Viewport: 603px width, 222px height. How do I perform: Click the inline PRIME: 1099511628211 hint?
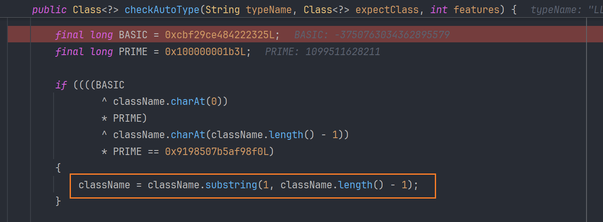322,52
